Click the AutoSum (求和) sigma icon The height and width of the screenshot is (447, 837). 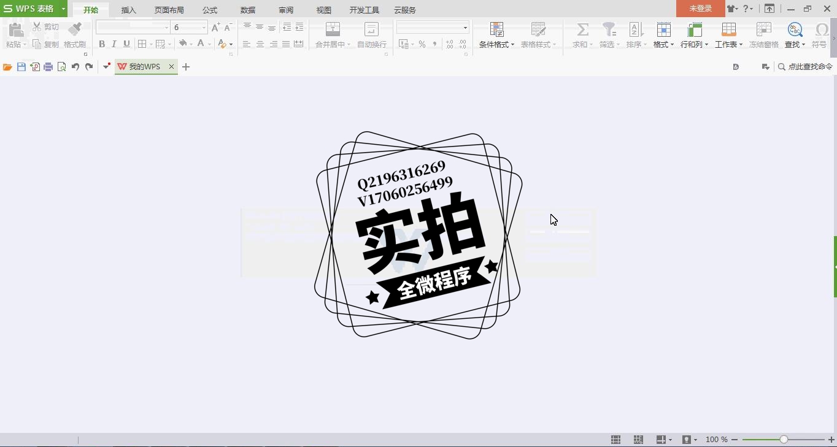coord(583,29)
